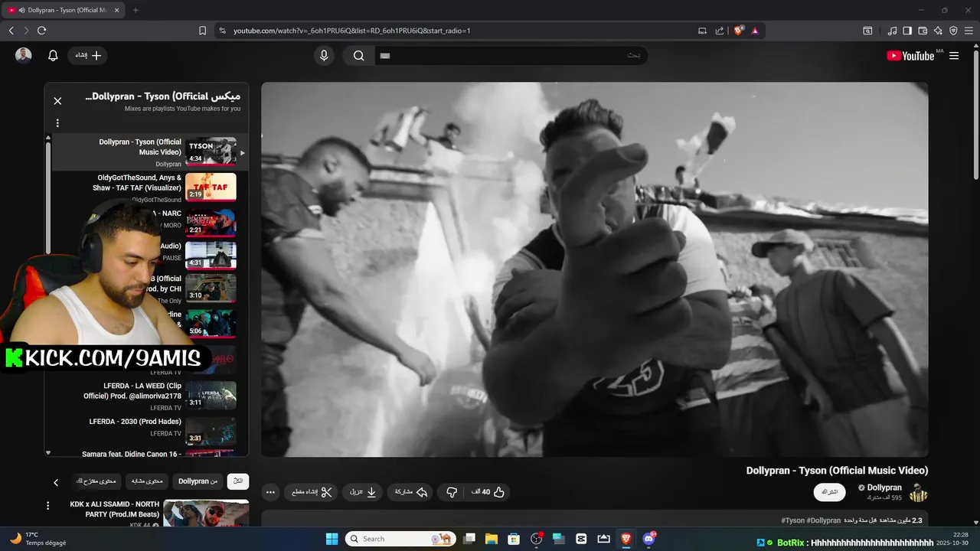Image resolution: width=980 pixels, height=551 pixels.
Task: Dislike the video with thumbs down
Action: pyautogui.click(x=452, y=492)
